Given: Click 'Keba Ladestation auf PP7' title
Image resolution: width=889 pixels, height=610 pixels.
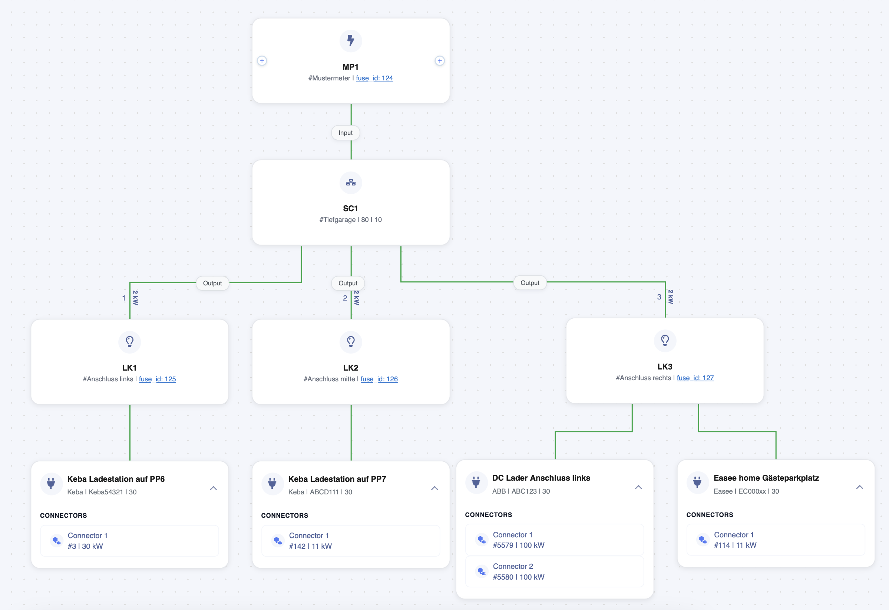Looking at the screenshot, I should pyautogui.click(x=337, y=479).
